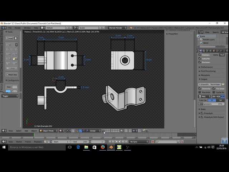Adjust the Compression 15% slider
229x172 pixels.
pyautogui.click(x=211, y=104)
